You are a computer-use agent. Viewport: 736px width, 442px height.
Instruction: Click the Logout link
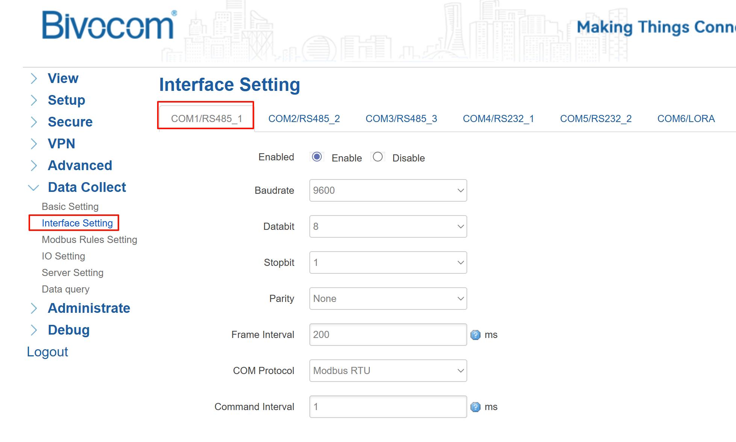coord(47,352)
